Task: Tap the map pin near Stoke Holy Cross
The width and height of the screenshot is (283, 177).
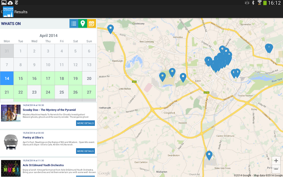Action: click(x=209, y=155)
